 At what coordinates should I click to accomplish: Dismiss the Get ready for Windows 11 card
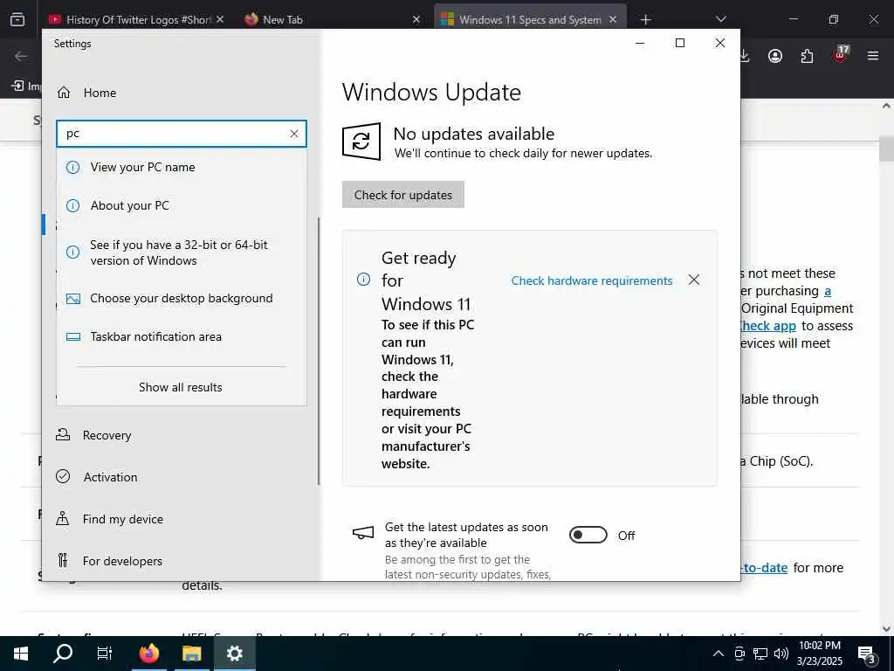point(693,280)
